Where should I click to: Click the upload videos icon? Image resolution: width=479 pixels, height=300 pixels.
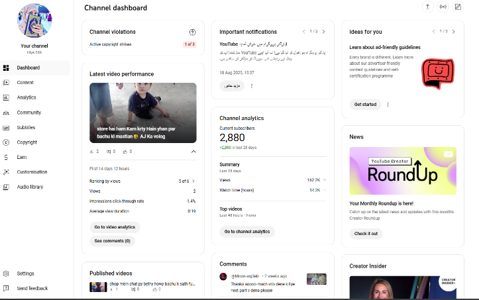pyautogui.click(x=428, y=7)
